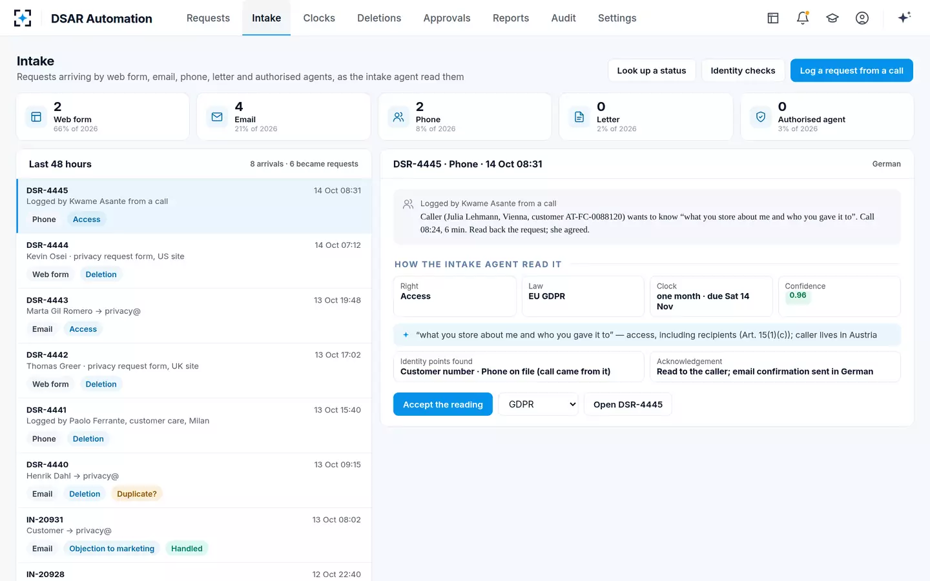The image size is (930, 581).
Task: Click the Duplicate? tag on DSR-4440
Action: (137, 494)
